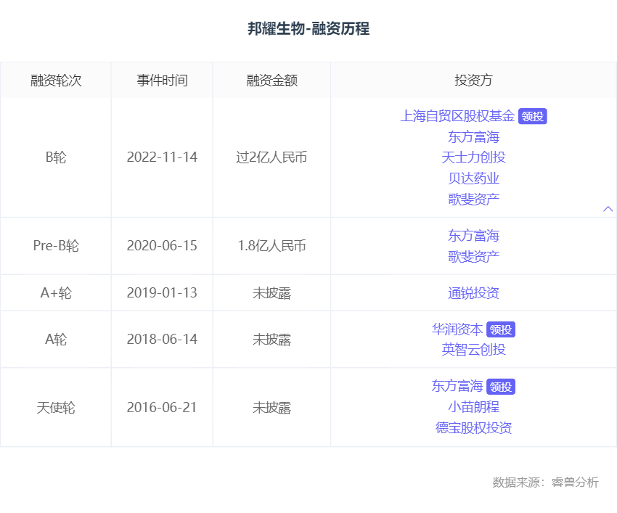Click 未披露 in the 天使轮 row
The image size is (617, 513).
click(272, 408)
